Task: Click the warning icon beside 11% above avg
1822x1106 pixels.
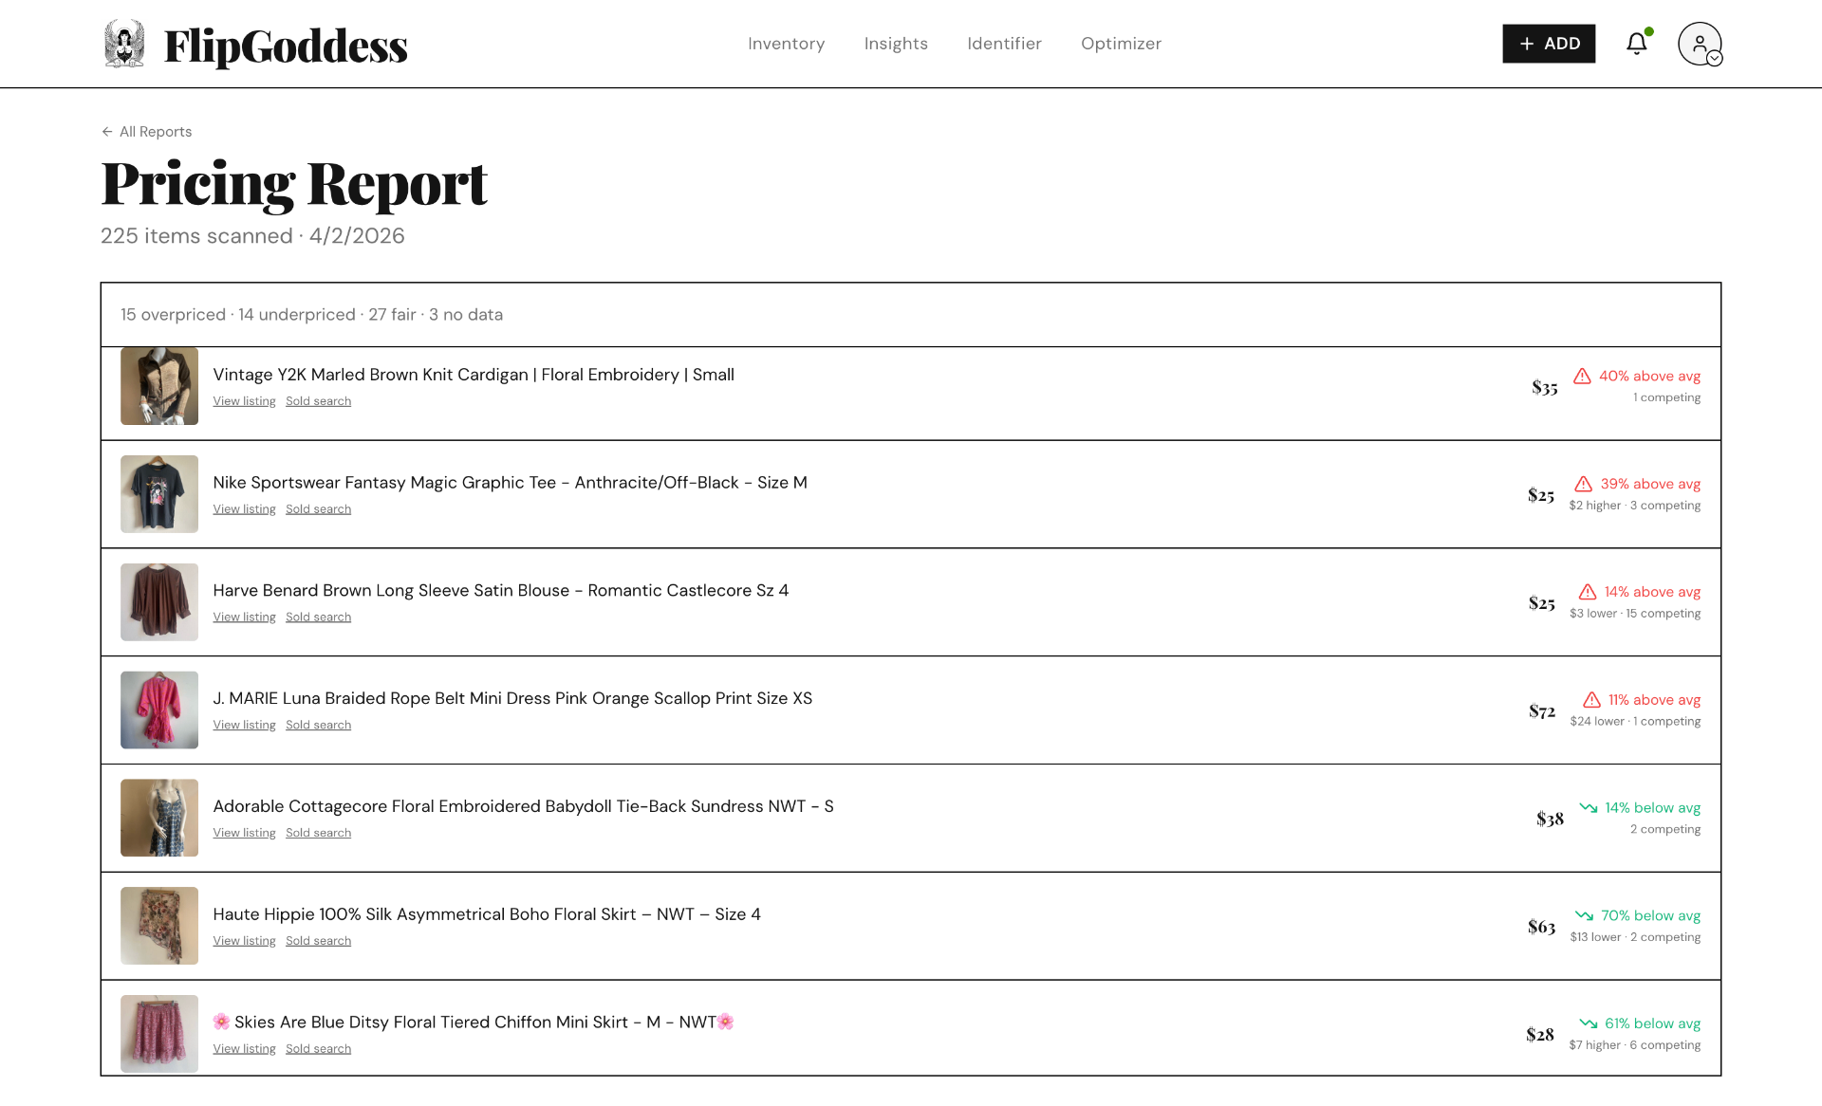Action: point(1591,700)
